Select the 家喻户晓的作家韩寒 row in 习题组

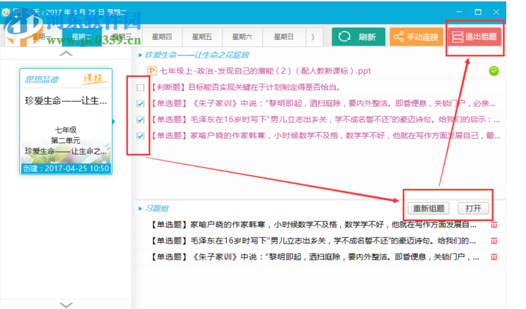point(313,225)
